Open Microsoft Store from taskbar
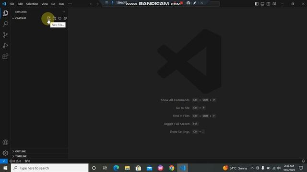The height and width of the screenshot is (172, 307). [138, 168]
